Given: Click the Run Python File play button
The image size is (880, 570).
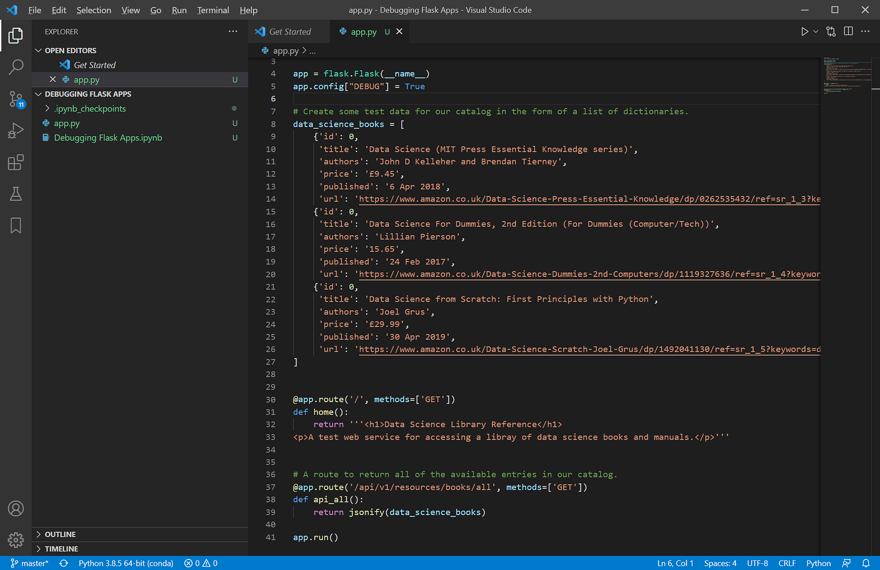Looking at the screenshot, I should [x=804, y=32].
